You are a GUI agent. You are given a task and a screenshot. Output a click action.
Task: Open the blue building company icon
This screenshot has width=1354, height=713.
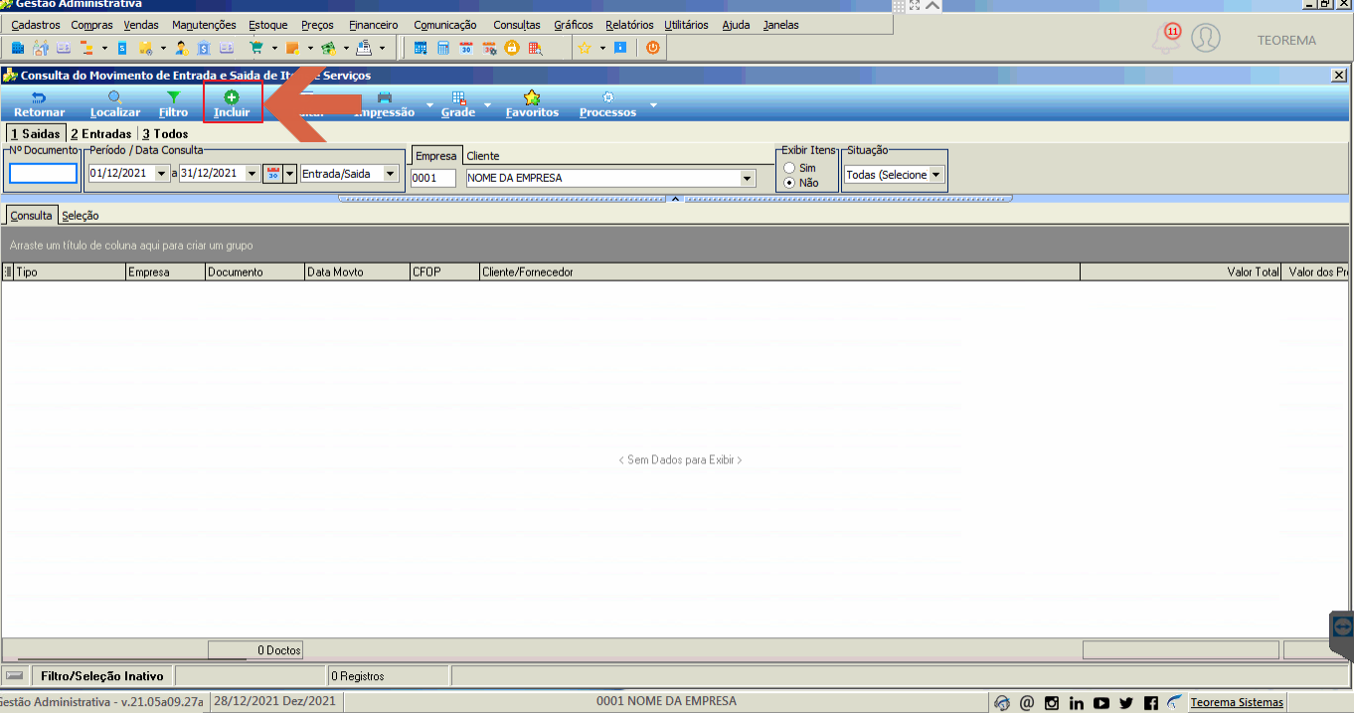(17, 47)
